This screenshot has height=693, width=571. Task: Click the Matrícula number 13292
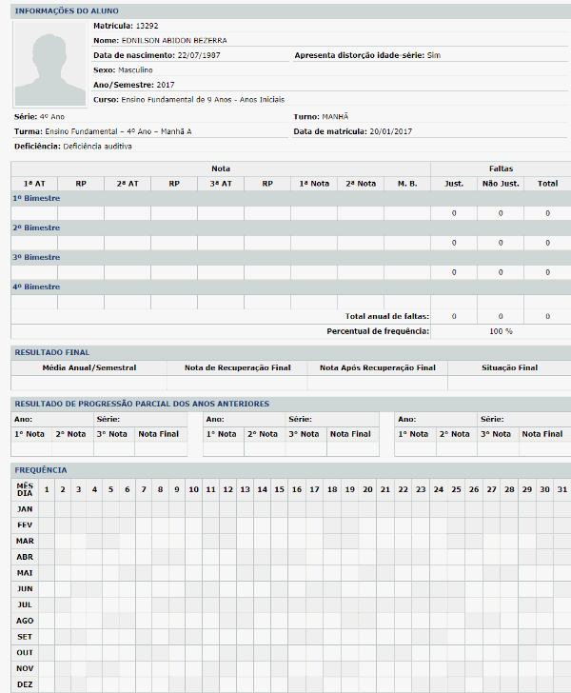(146, 26)
